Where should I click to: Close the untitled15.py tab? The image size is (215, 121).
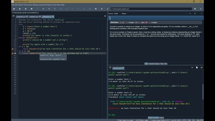[27, 16]
